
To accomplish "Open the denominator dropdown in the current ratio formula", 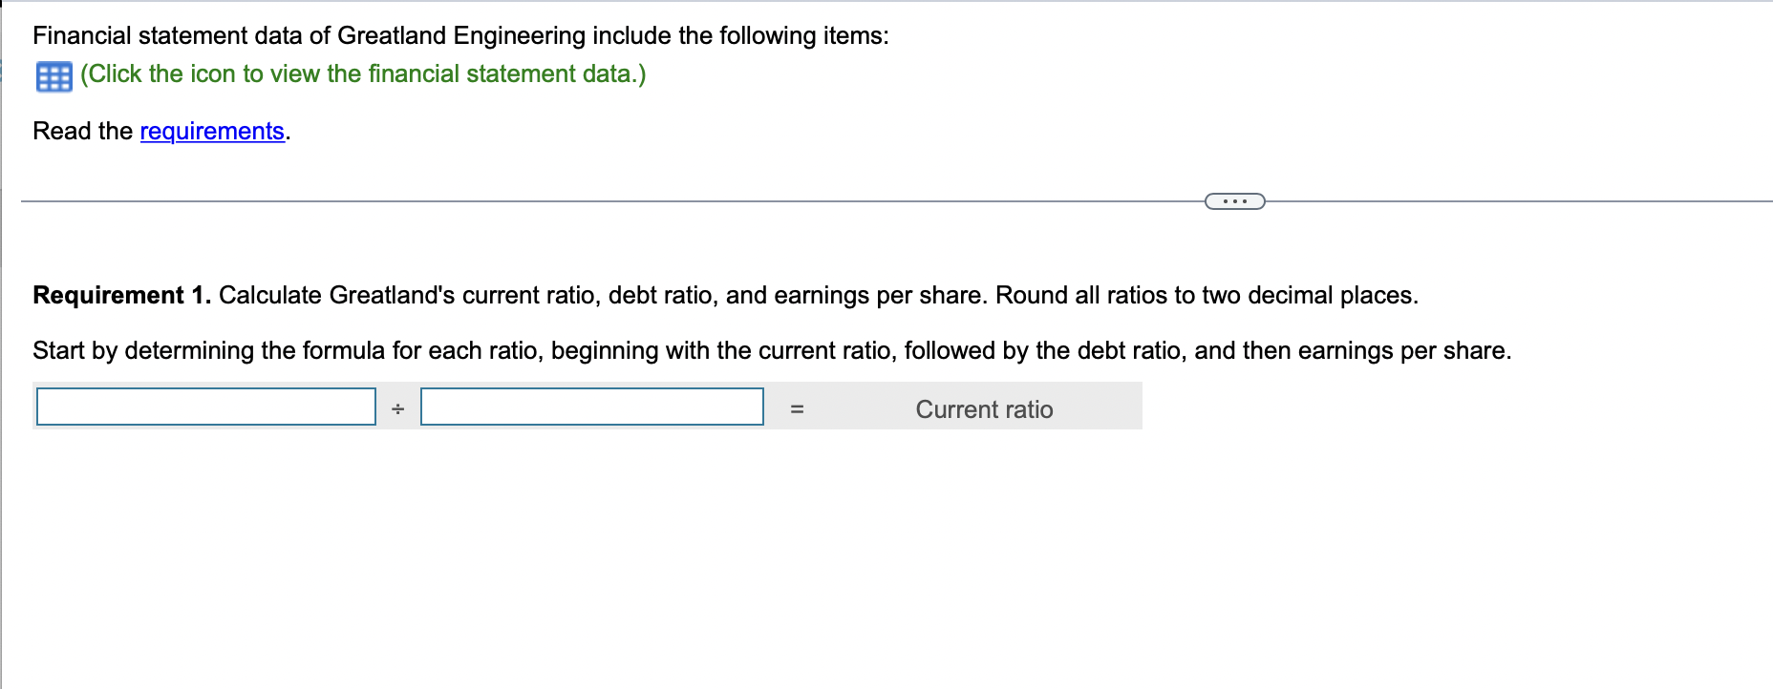I will click(x=592, y=407).
